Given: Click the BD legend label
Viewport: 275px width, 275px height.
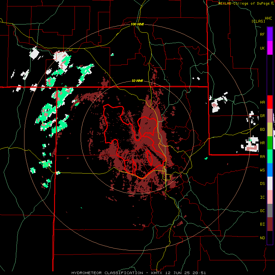Looking at the screenshot, I should coord(262,130).
